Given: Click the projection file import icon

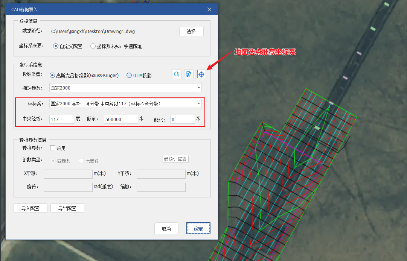Looking at the screenshot, I should (189, 74).
